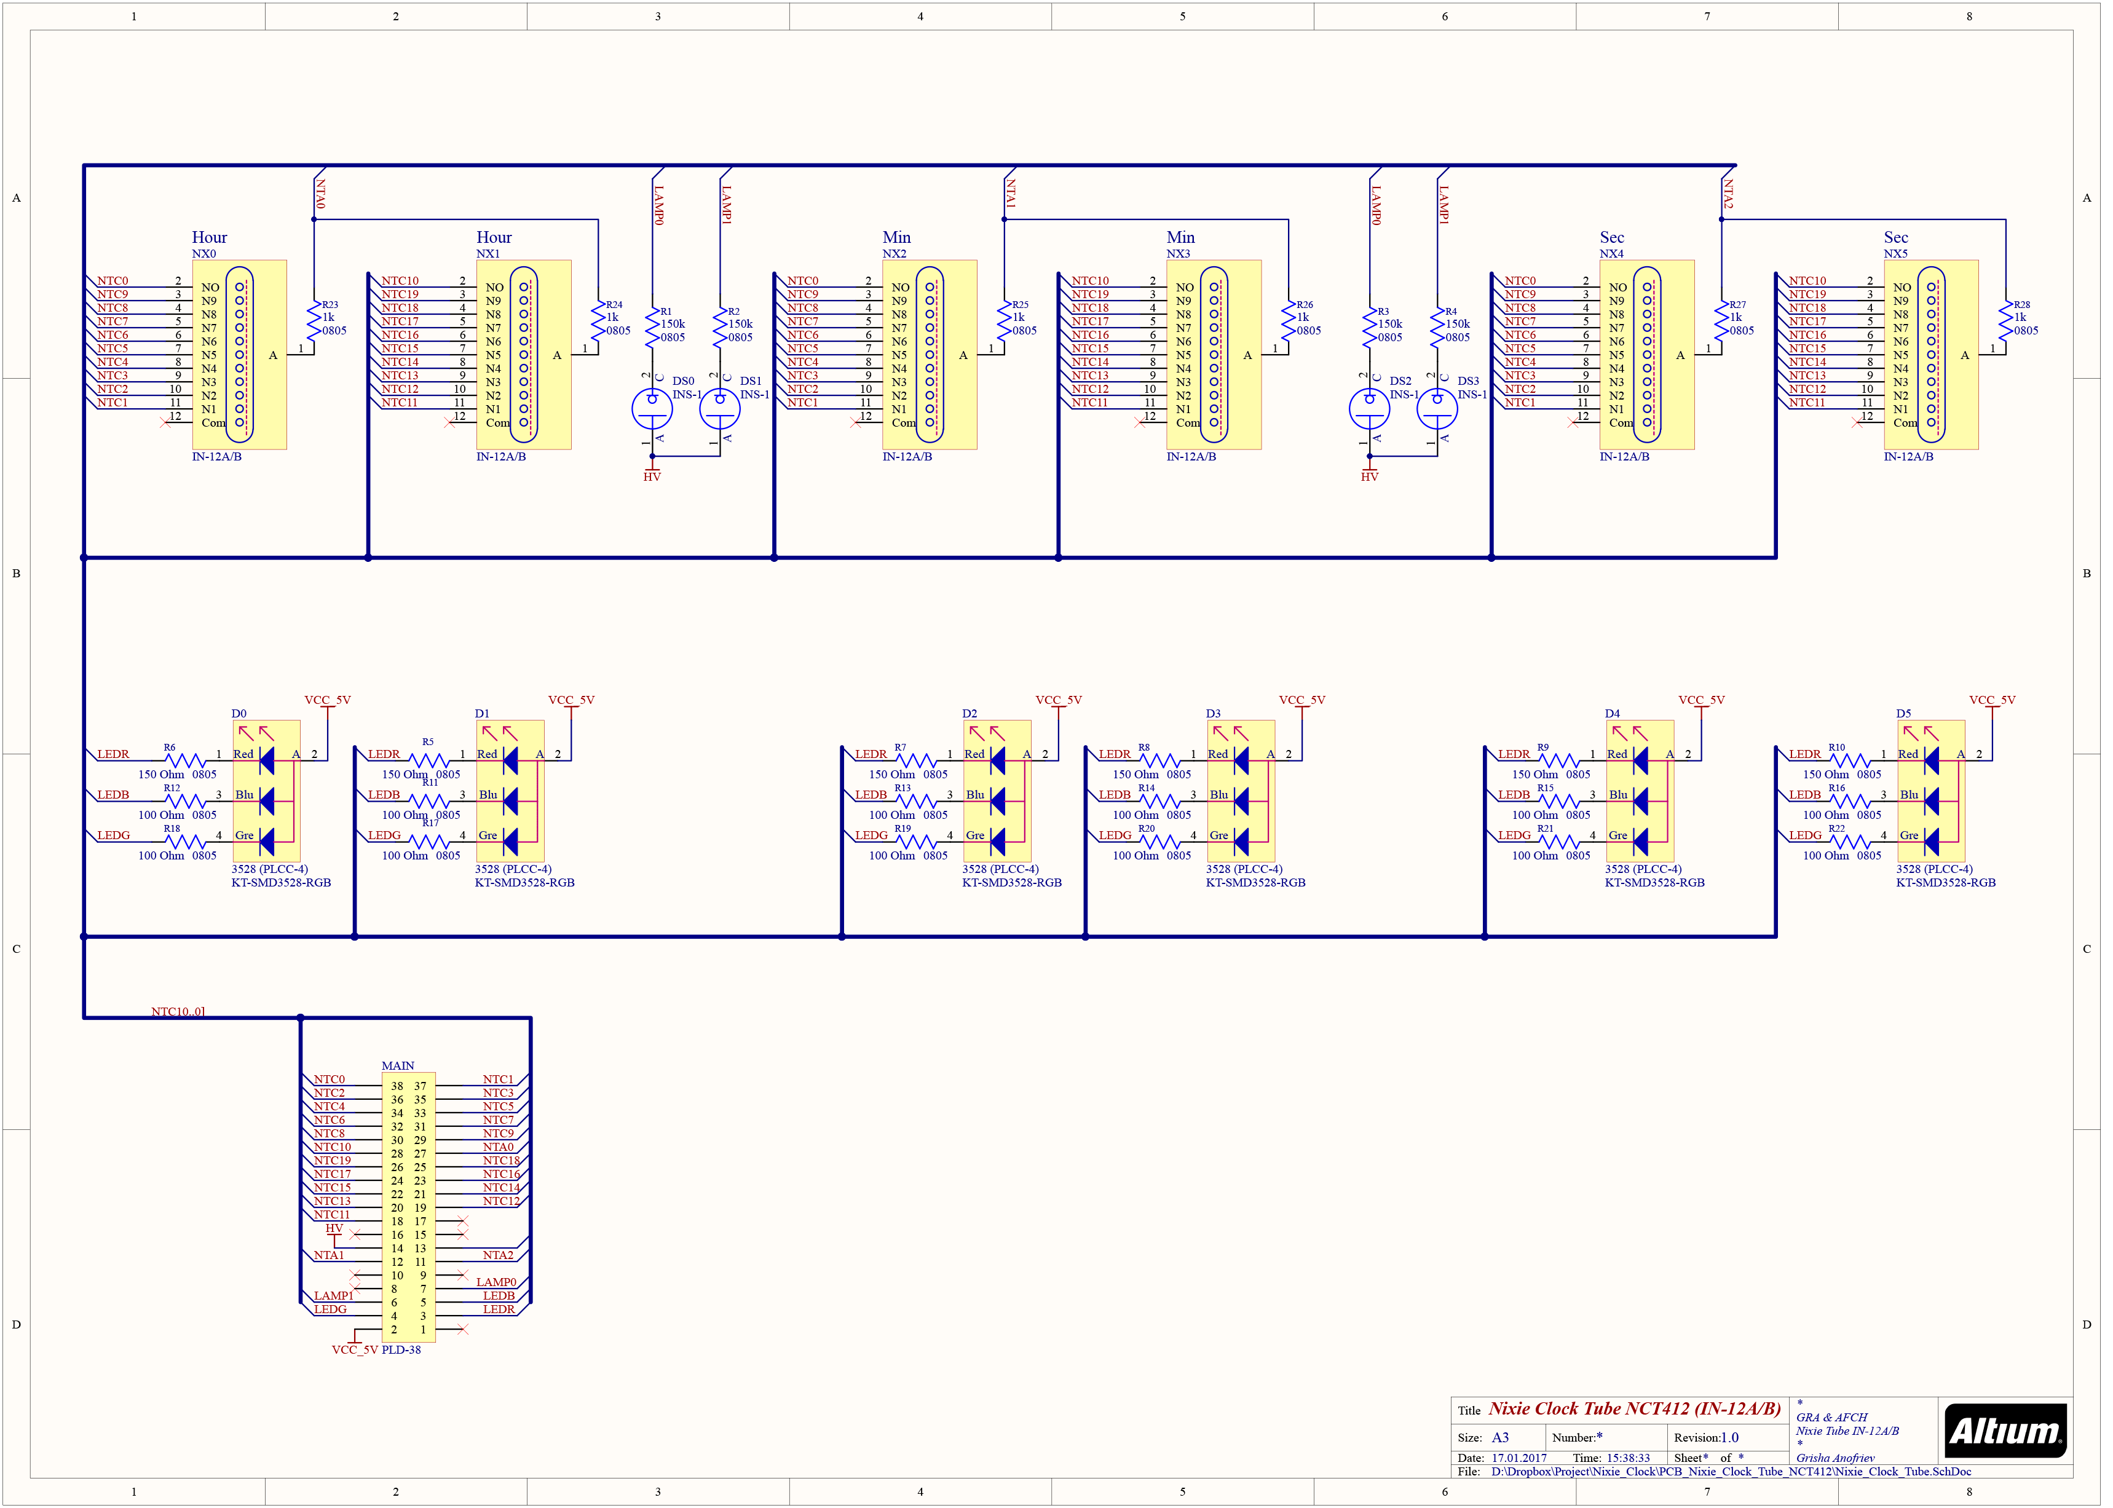The image size is (2113, 1508).
Task: Click the NTA0 net label on bus entry
Action: pyautogui.click(x=320, y=194)
